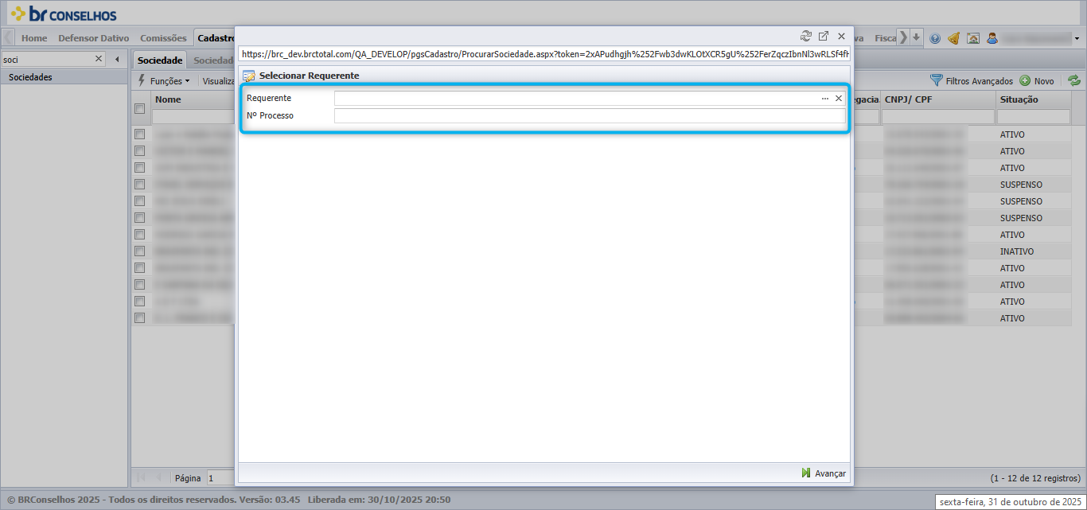Open the bell notifications icon
The height and width of the screenshot is (510, 1087).
[x=953, y=37]
